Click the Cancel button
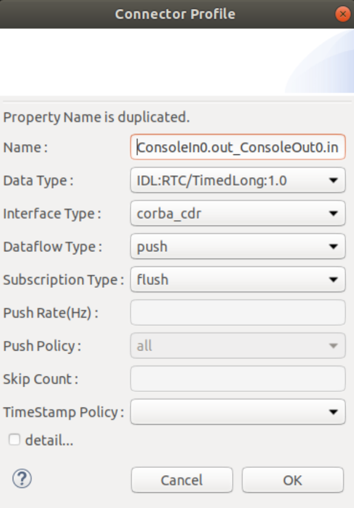 (x=182, y=480)
